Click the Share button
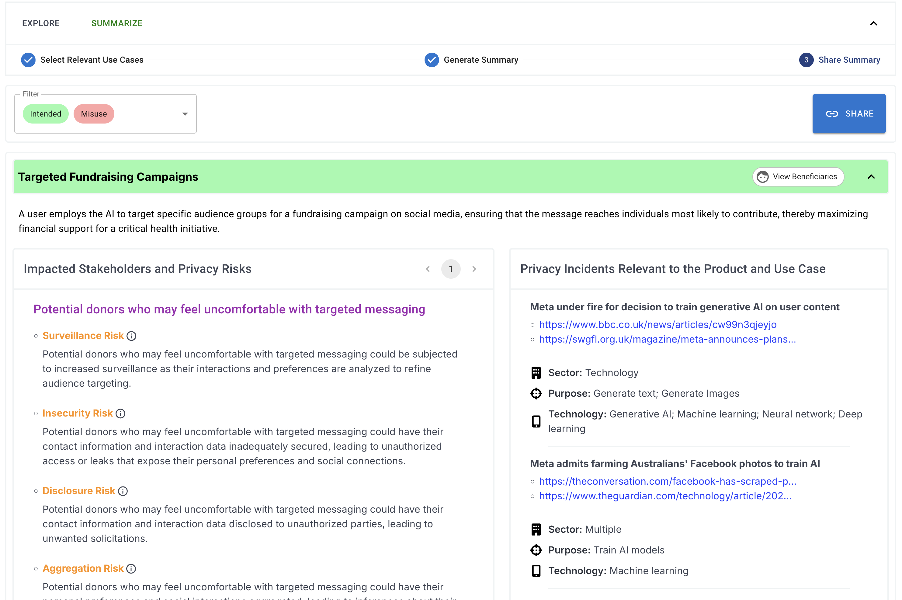 click(x=849, y=114)
